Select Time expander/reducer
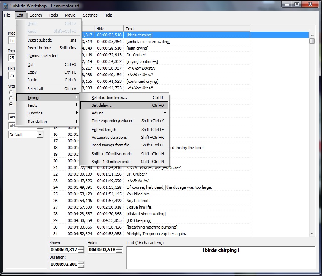 tap(124, 121)
